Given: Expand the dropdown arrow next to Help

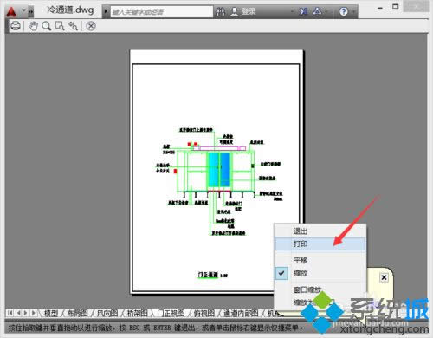Looking at the screenshot, I should 353,12.
